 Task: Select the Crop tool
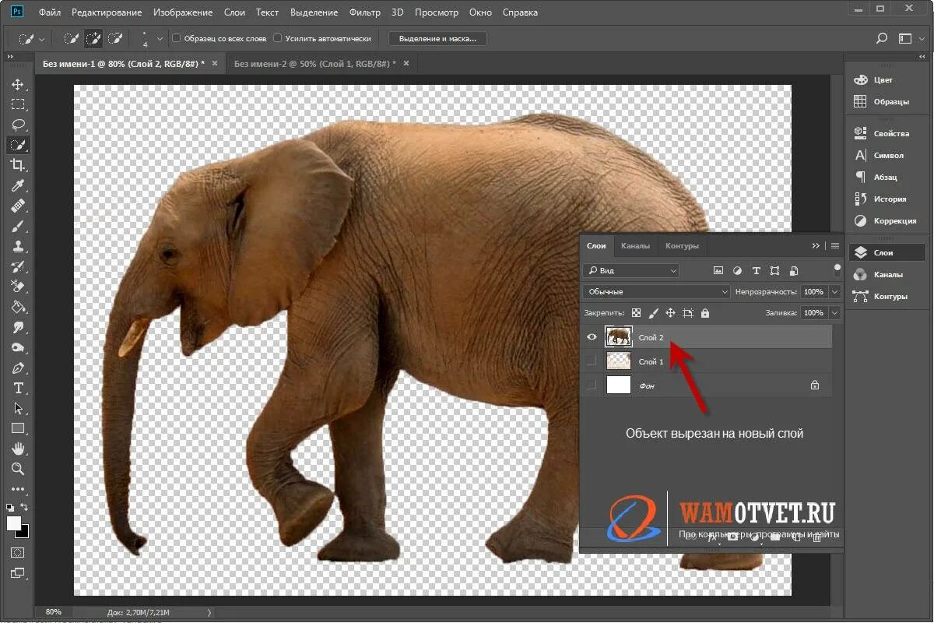pyautogui.click(x=17, y=165)
